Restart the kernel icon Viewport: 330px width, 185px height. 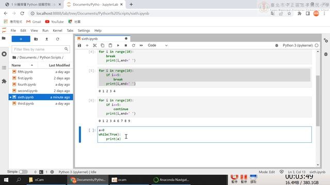[x=134, y=46]
